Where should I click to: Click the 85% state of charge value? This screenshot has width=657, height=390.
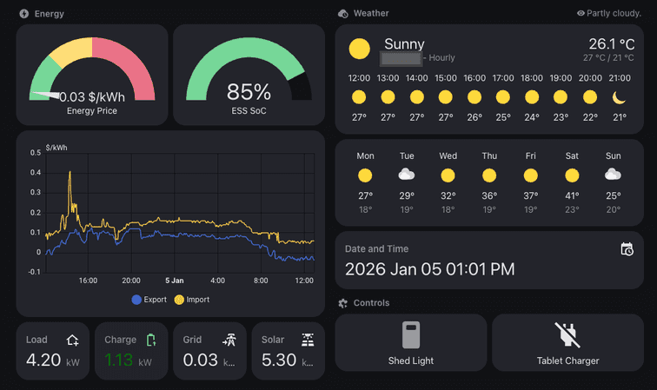point(249,92)
